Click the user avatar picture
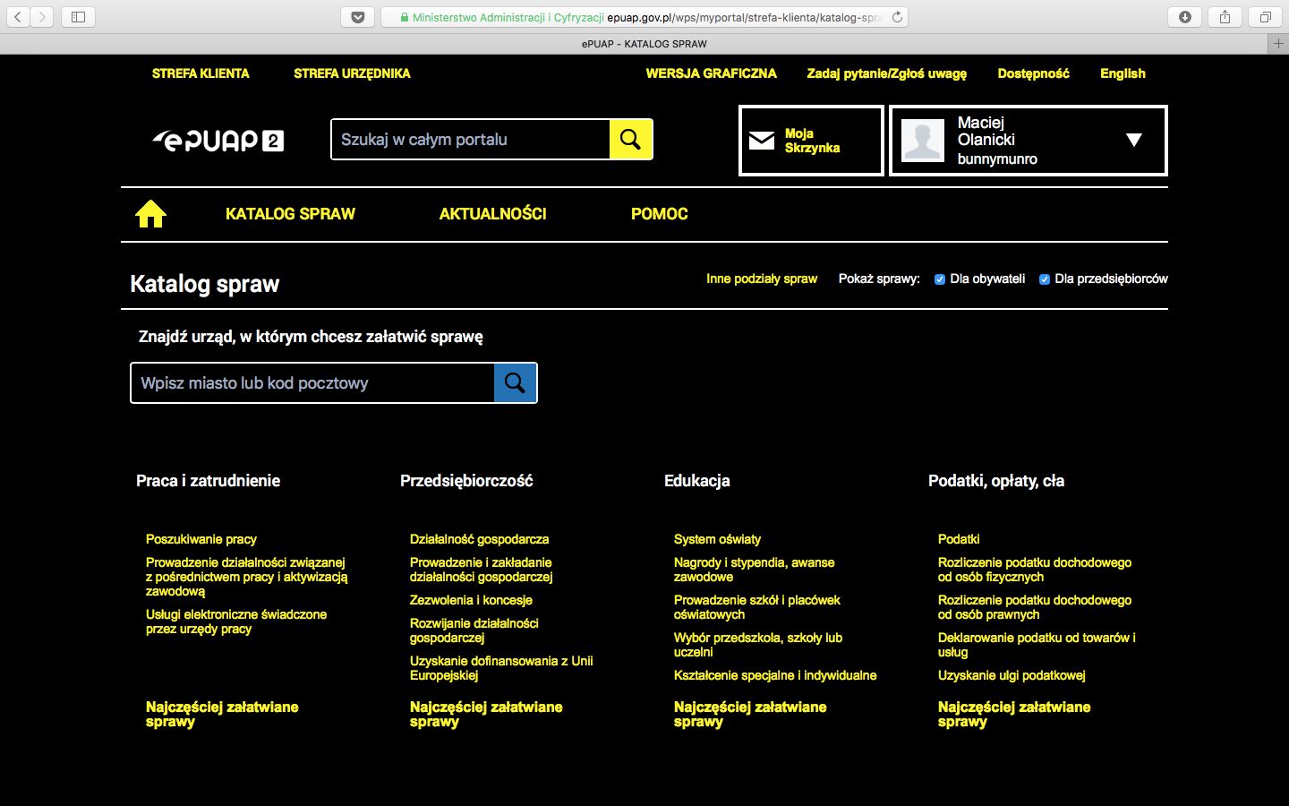Screen dimensions: 1289x806 pos(923,141)
